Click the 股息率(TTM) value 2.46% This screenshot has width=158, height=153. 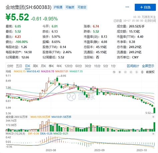click(x=67, y=52)
